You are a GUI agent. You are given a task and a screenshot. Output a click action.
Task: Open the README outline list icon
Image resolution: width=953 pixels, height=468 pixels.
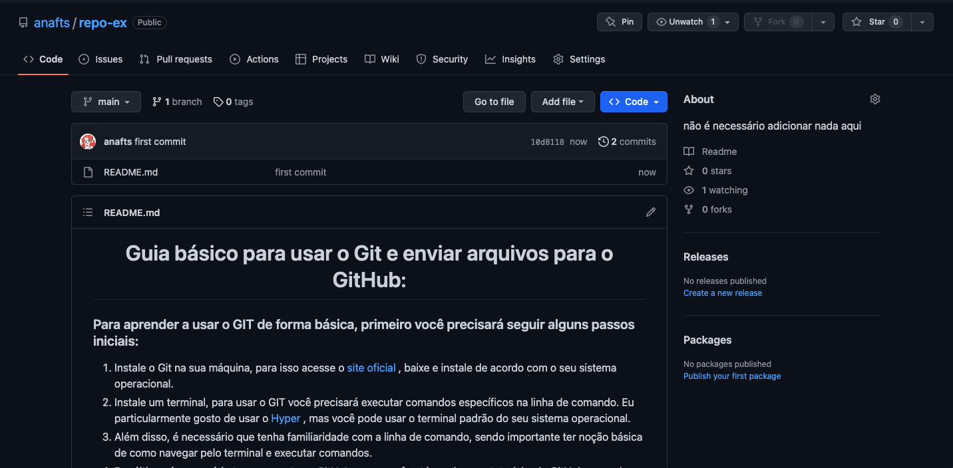pyautogui.click(x=88, y=213)
